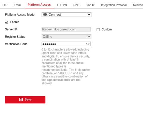
Task: Reveal verification code with eye icon
Action: point(88,44)
